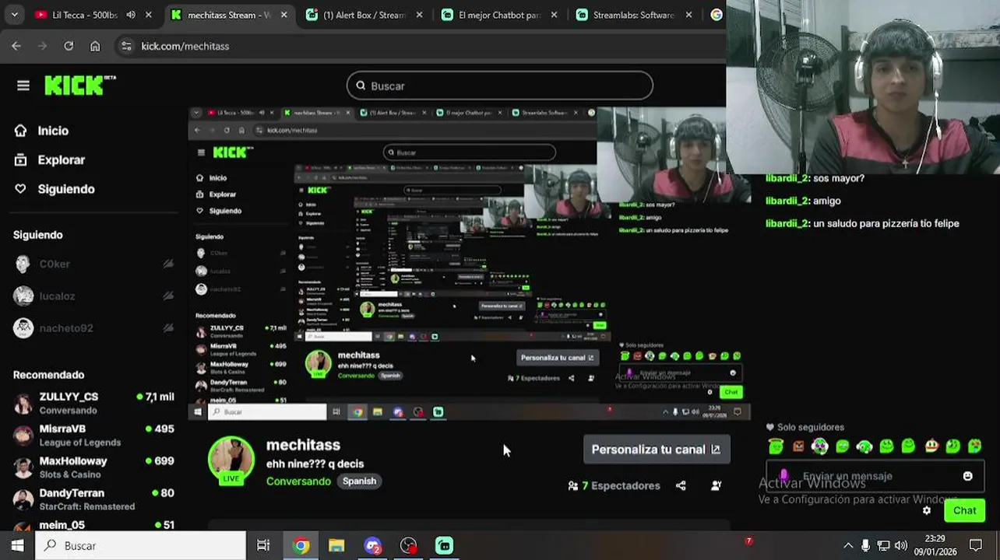Click the follow user icon beside share
1000x560 pixels.
coord(716,485)
